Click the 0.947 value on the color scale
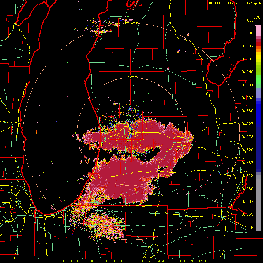This screenshot has width=263, height=263. point(248,46)
